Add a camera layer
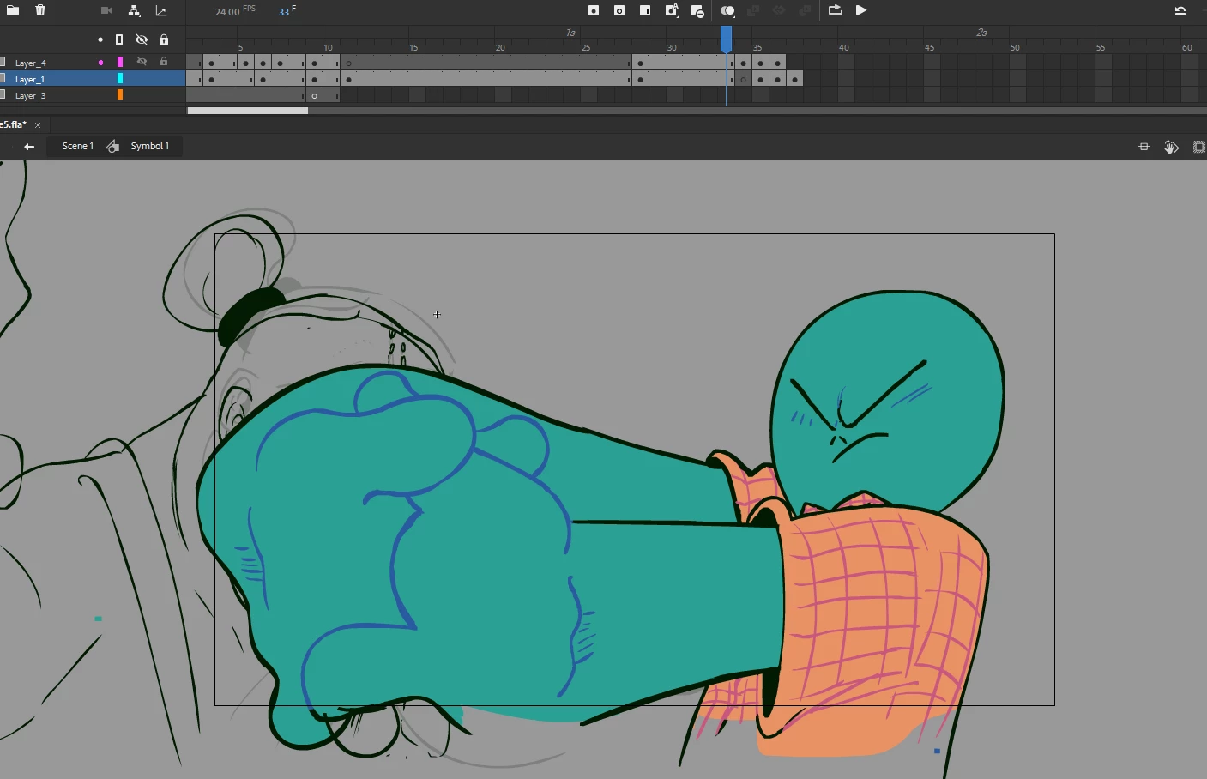This screenshot has width=1207, height=779. [x=106, y=10]
